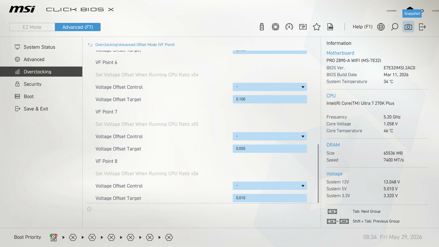Click the VF Point 6 heading

pyautogui.click(x=106, y=62)
